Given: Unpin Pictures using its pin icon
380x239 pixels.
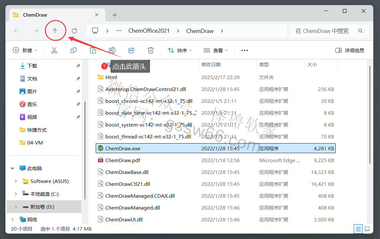Looking at the screenshot, I should (x=78, y=91).
